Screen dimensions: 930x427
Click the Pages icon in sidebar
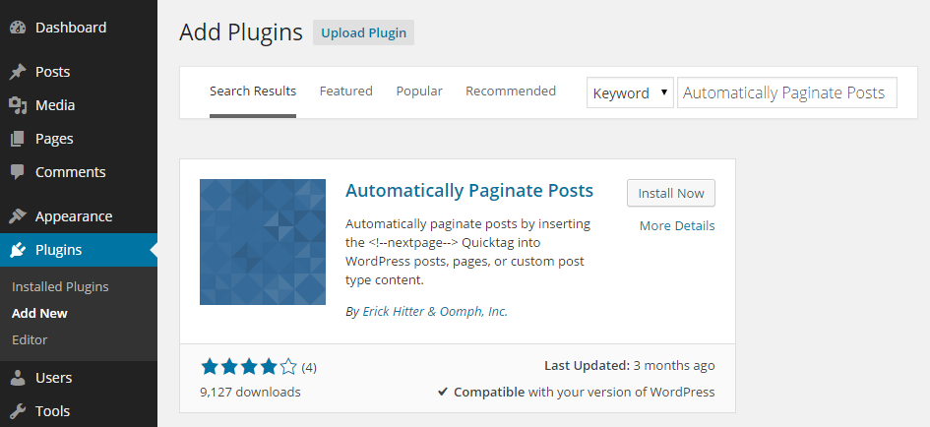18,139
